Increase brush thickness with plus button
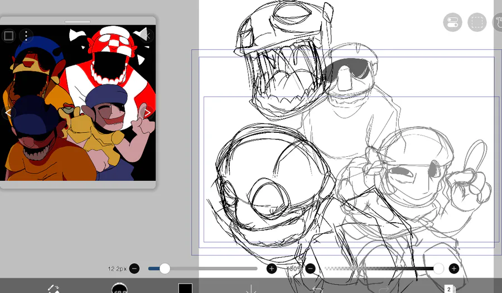 point(272,268)
